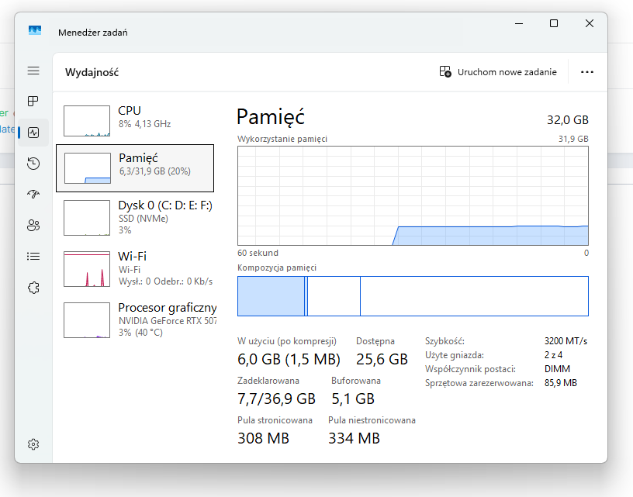Click 'Uruchom nowe zadanie' button

coord(498,72)
